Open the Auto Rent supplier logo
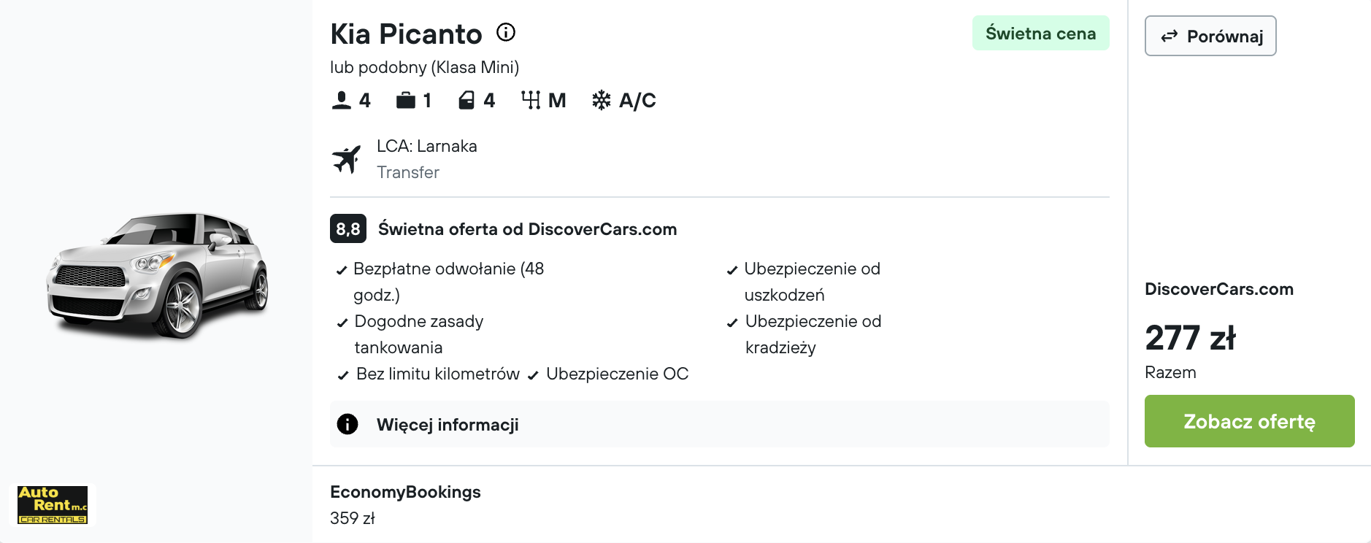The image size is (1371, 543). [x=53, y=505]
